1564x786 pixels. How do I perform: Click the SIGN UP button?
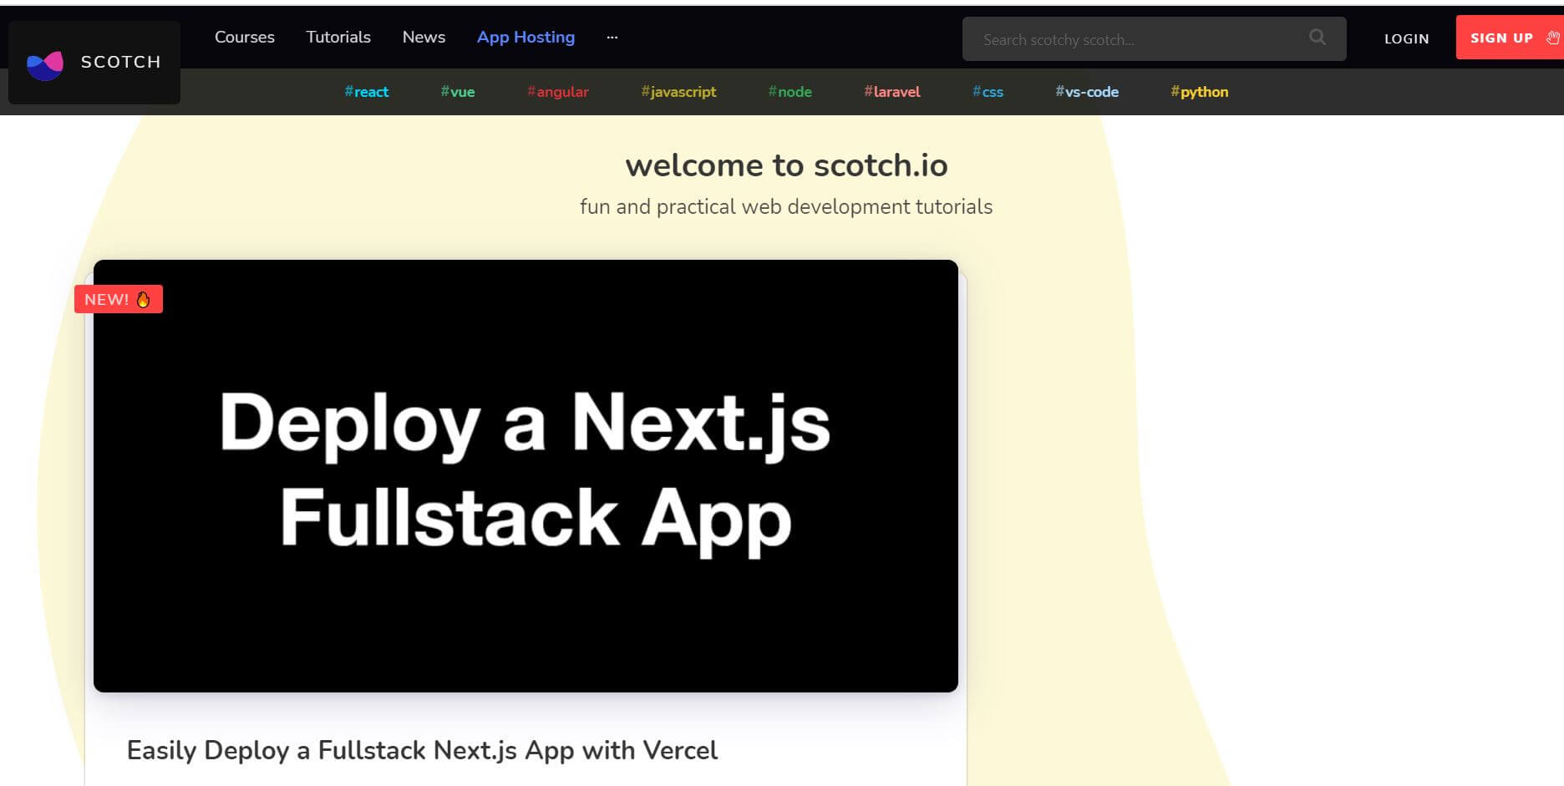point(1509,38)
